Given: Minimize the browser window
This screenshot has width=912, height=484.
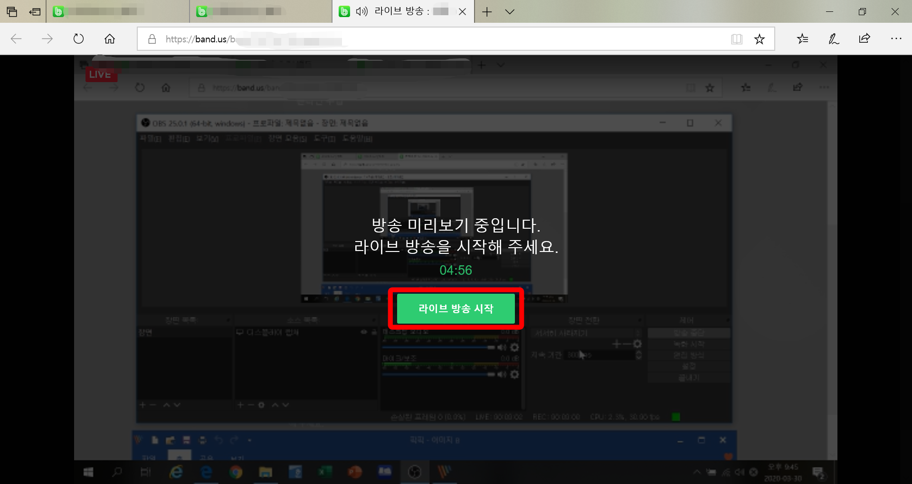Looking at the screenshot, I should [830, 12].
